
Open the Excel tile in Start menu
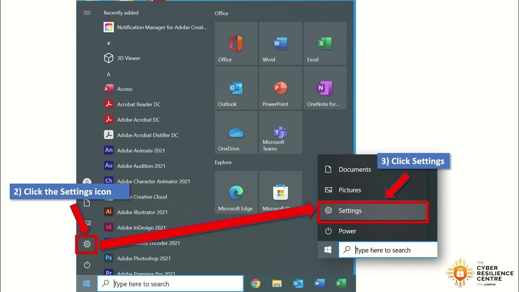click(325, 43)
